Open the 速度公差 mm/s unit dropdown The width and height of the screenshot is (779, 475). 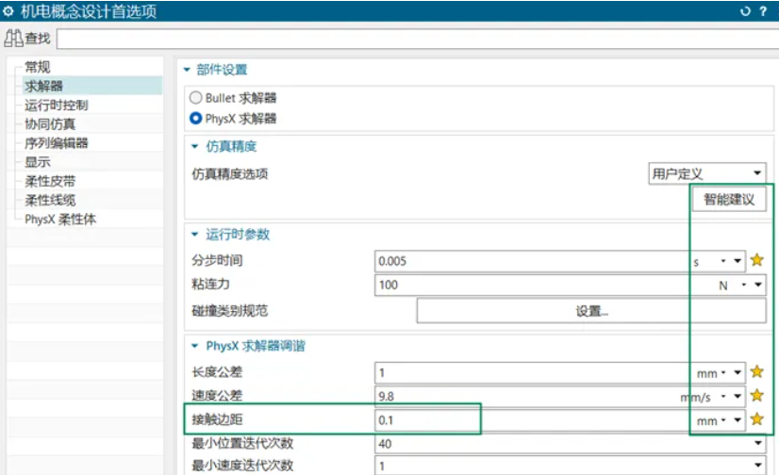pos(738,397)
